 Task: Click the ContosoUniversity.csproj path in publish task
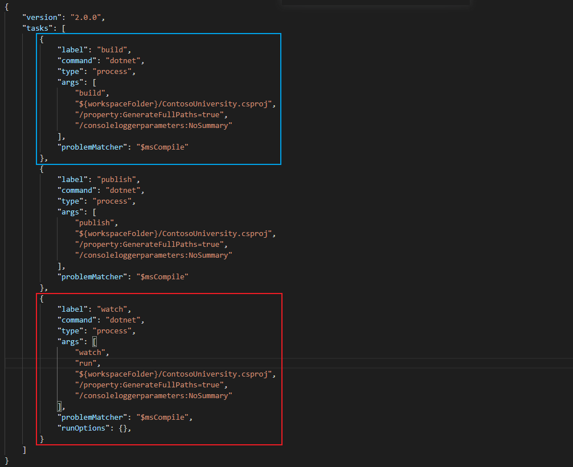pyautogui.click(x=174, y=233)
